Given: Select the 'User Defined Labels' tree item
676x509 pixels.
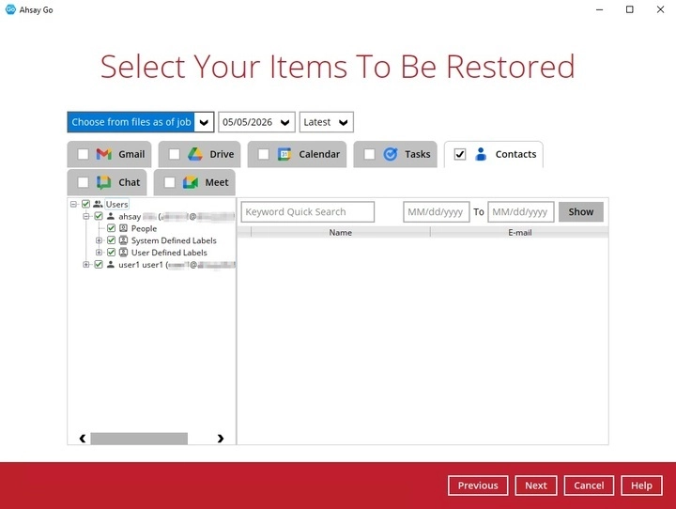Looking at the screenshot, I should tap(169, 253).
